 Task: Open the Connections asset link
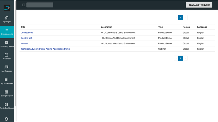[27, 33]
